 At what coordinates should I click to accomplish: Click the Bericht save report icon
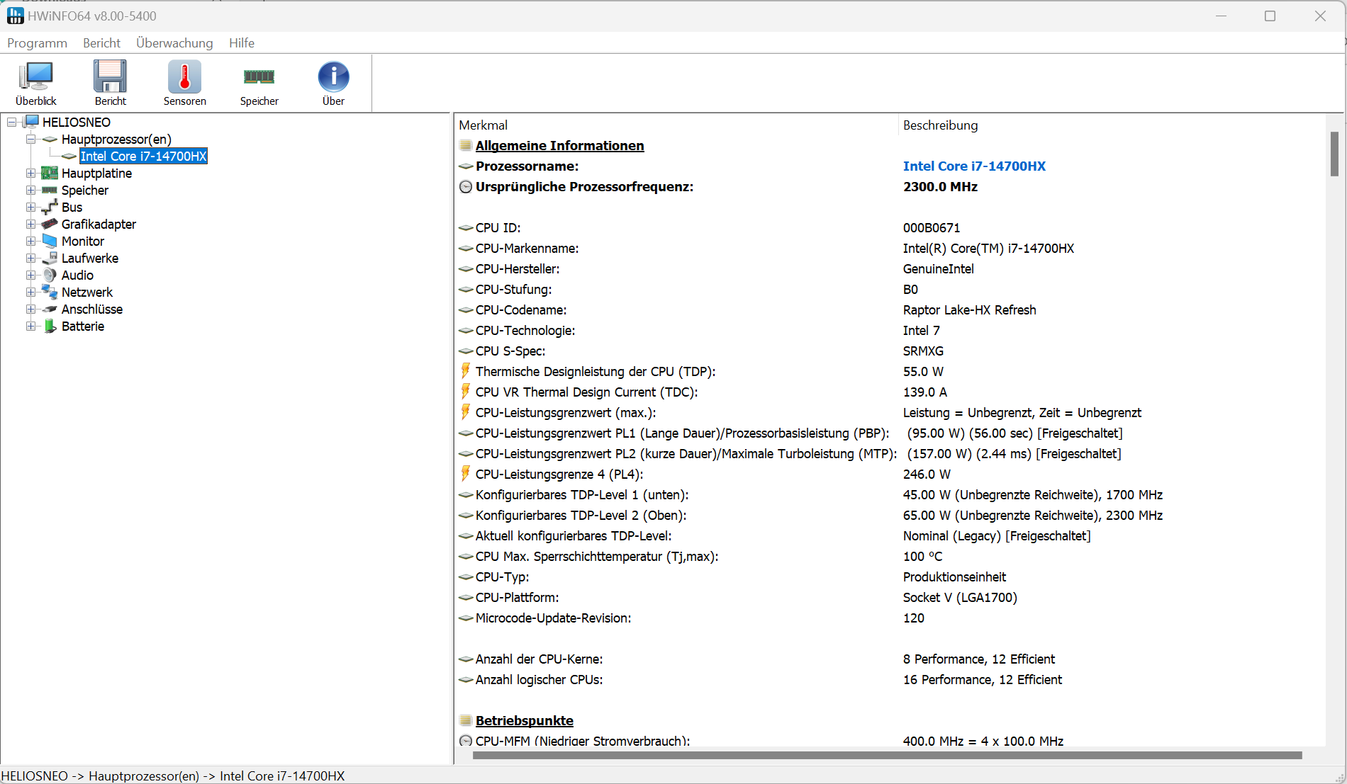pos(110,76)
